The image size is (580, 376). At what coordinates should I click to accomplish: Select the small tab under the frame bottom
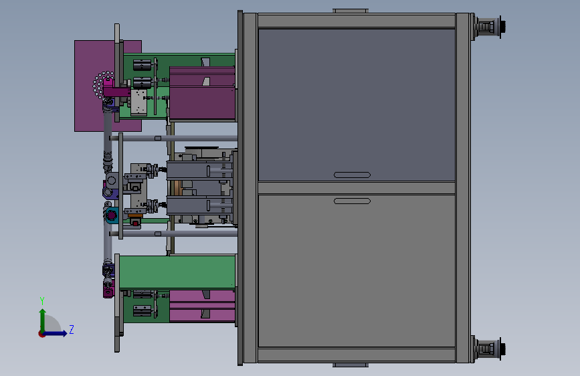(351, 365)
